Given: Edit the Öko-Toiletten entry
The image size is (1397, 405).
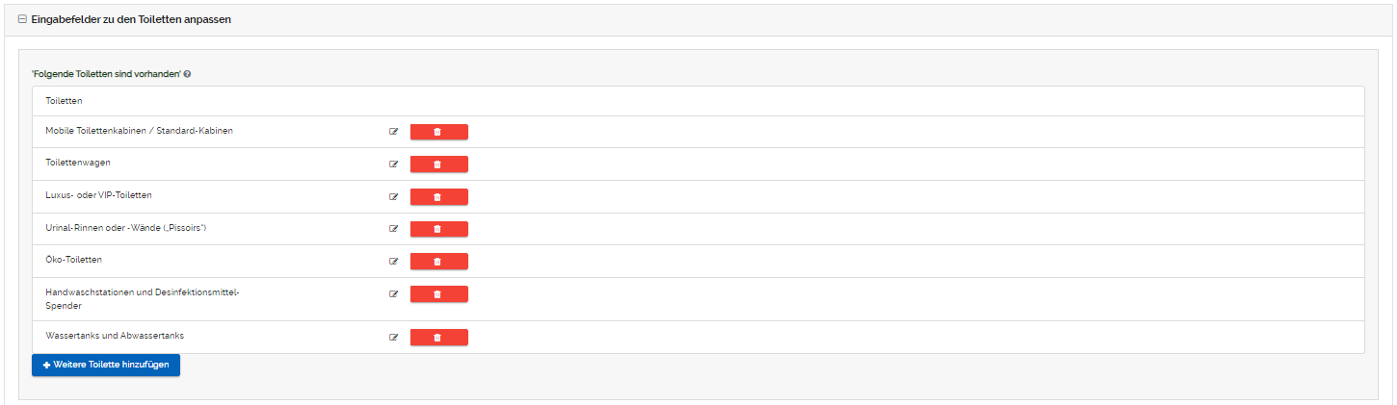Looking at the screenshot, I should coord(393,262).
